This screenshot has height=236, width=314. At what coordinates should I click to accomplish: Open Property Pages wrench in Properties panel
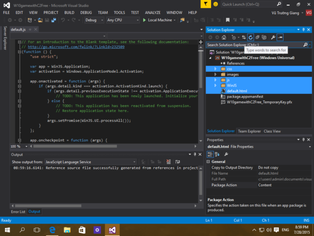click(x=226, y=154)
